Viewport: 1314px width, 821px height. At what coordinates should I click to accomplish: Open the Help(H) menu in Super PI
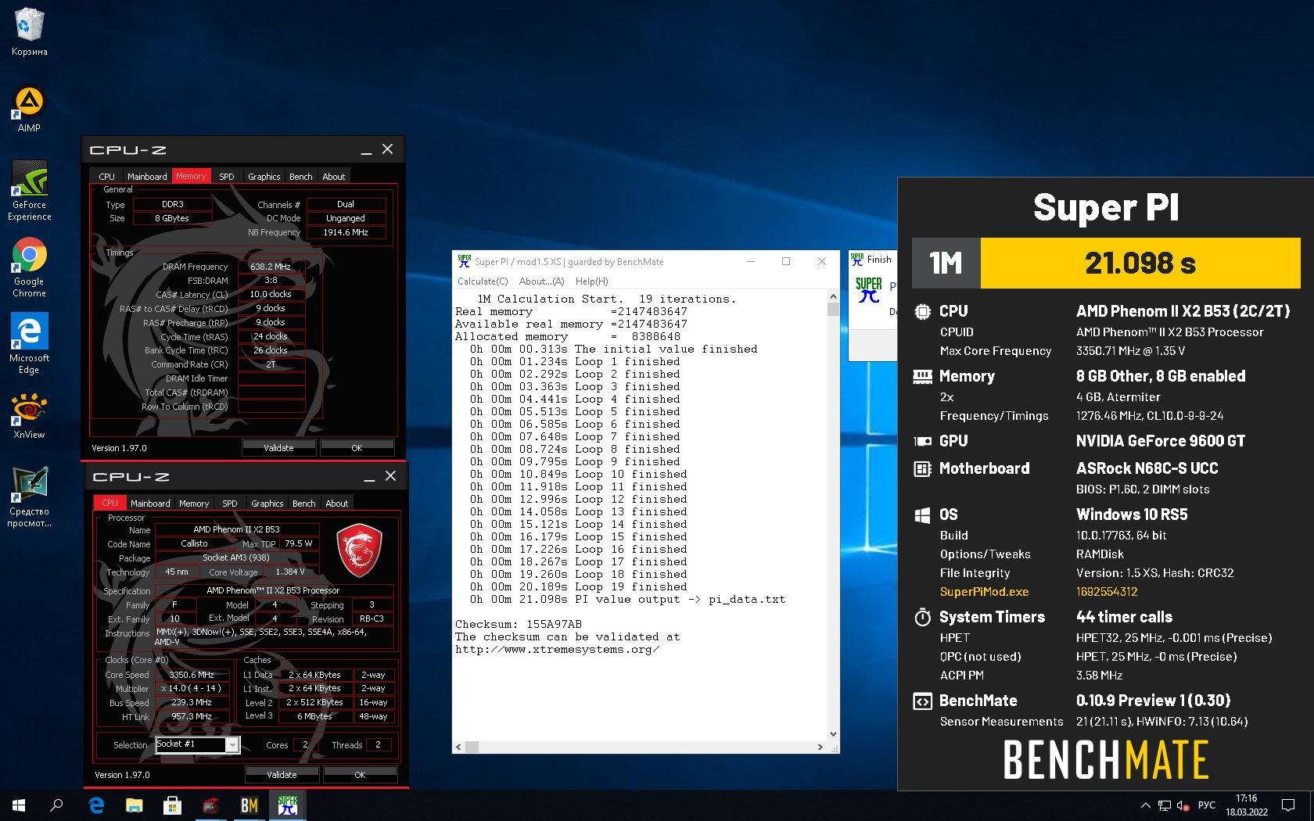pyautogui.click(x=591, y=281)
